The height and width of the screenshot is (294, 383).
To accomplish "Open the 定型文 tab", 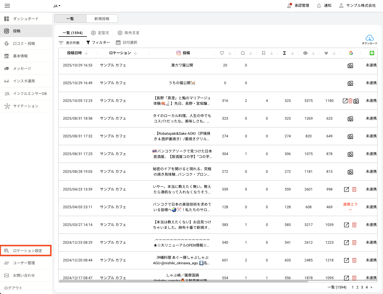I will point(100,33).
